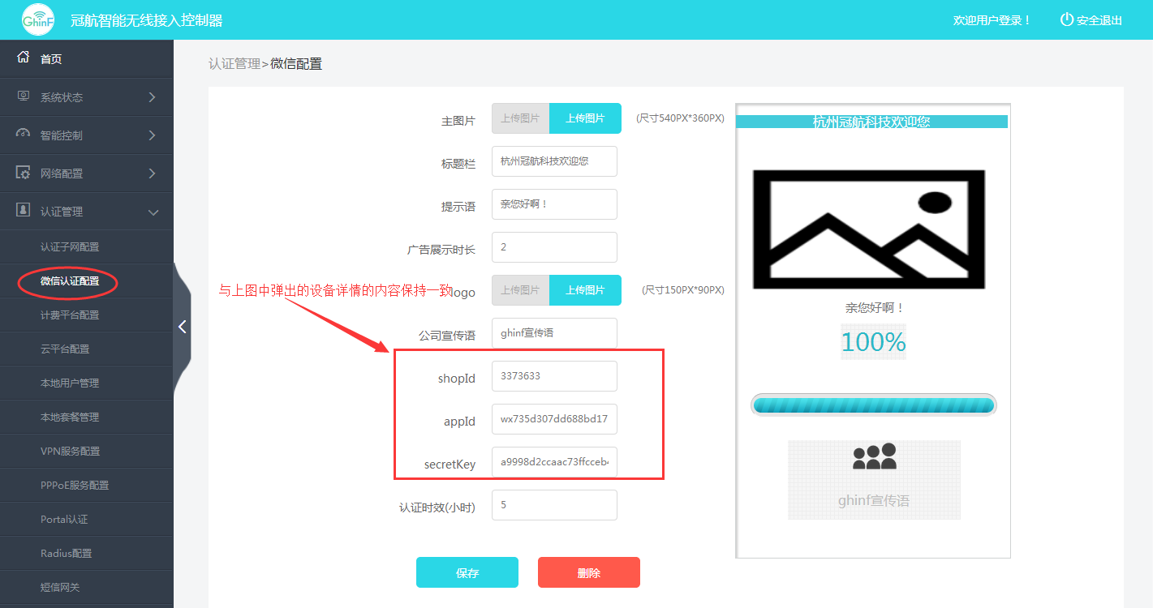Focus the shopId input field
The width and height of the screenshot is (1153, 608).
point(554,376)
